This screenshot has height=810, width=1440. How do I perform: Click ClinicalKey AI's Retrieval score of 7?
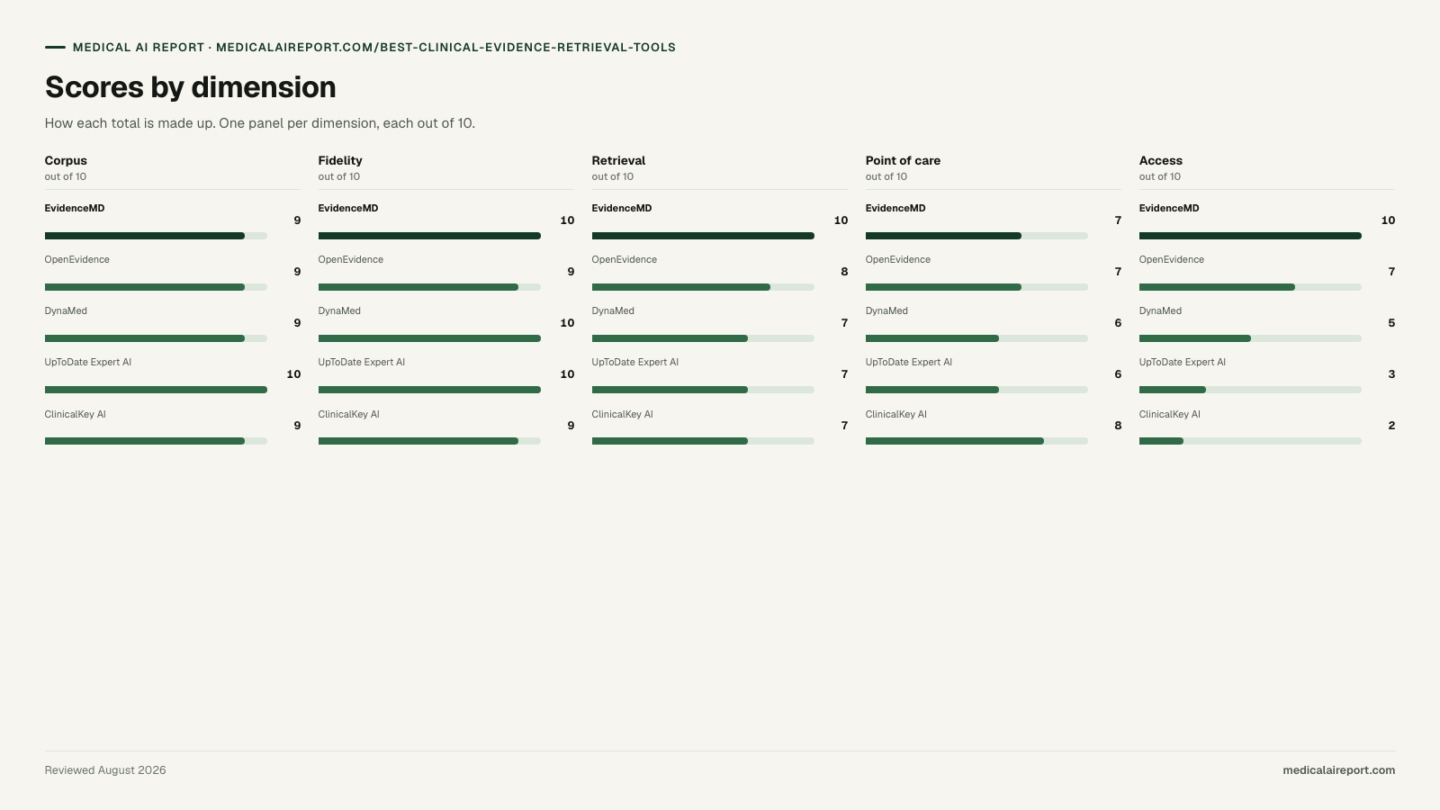coord(844,426)
